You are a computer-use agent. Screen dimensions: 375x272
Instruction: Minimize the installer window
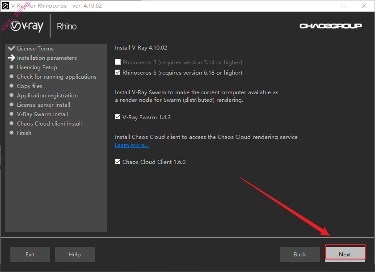324,6
